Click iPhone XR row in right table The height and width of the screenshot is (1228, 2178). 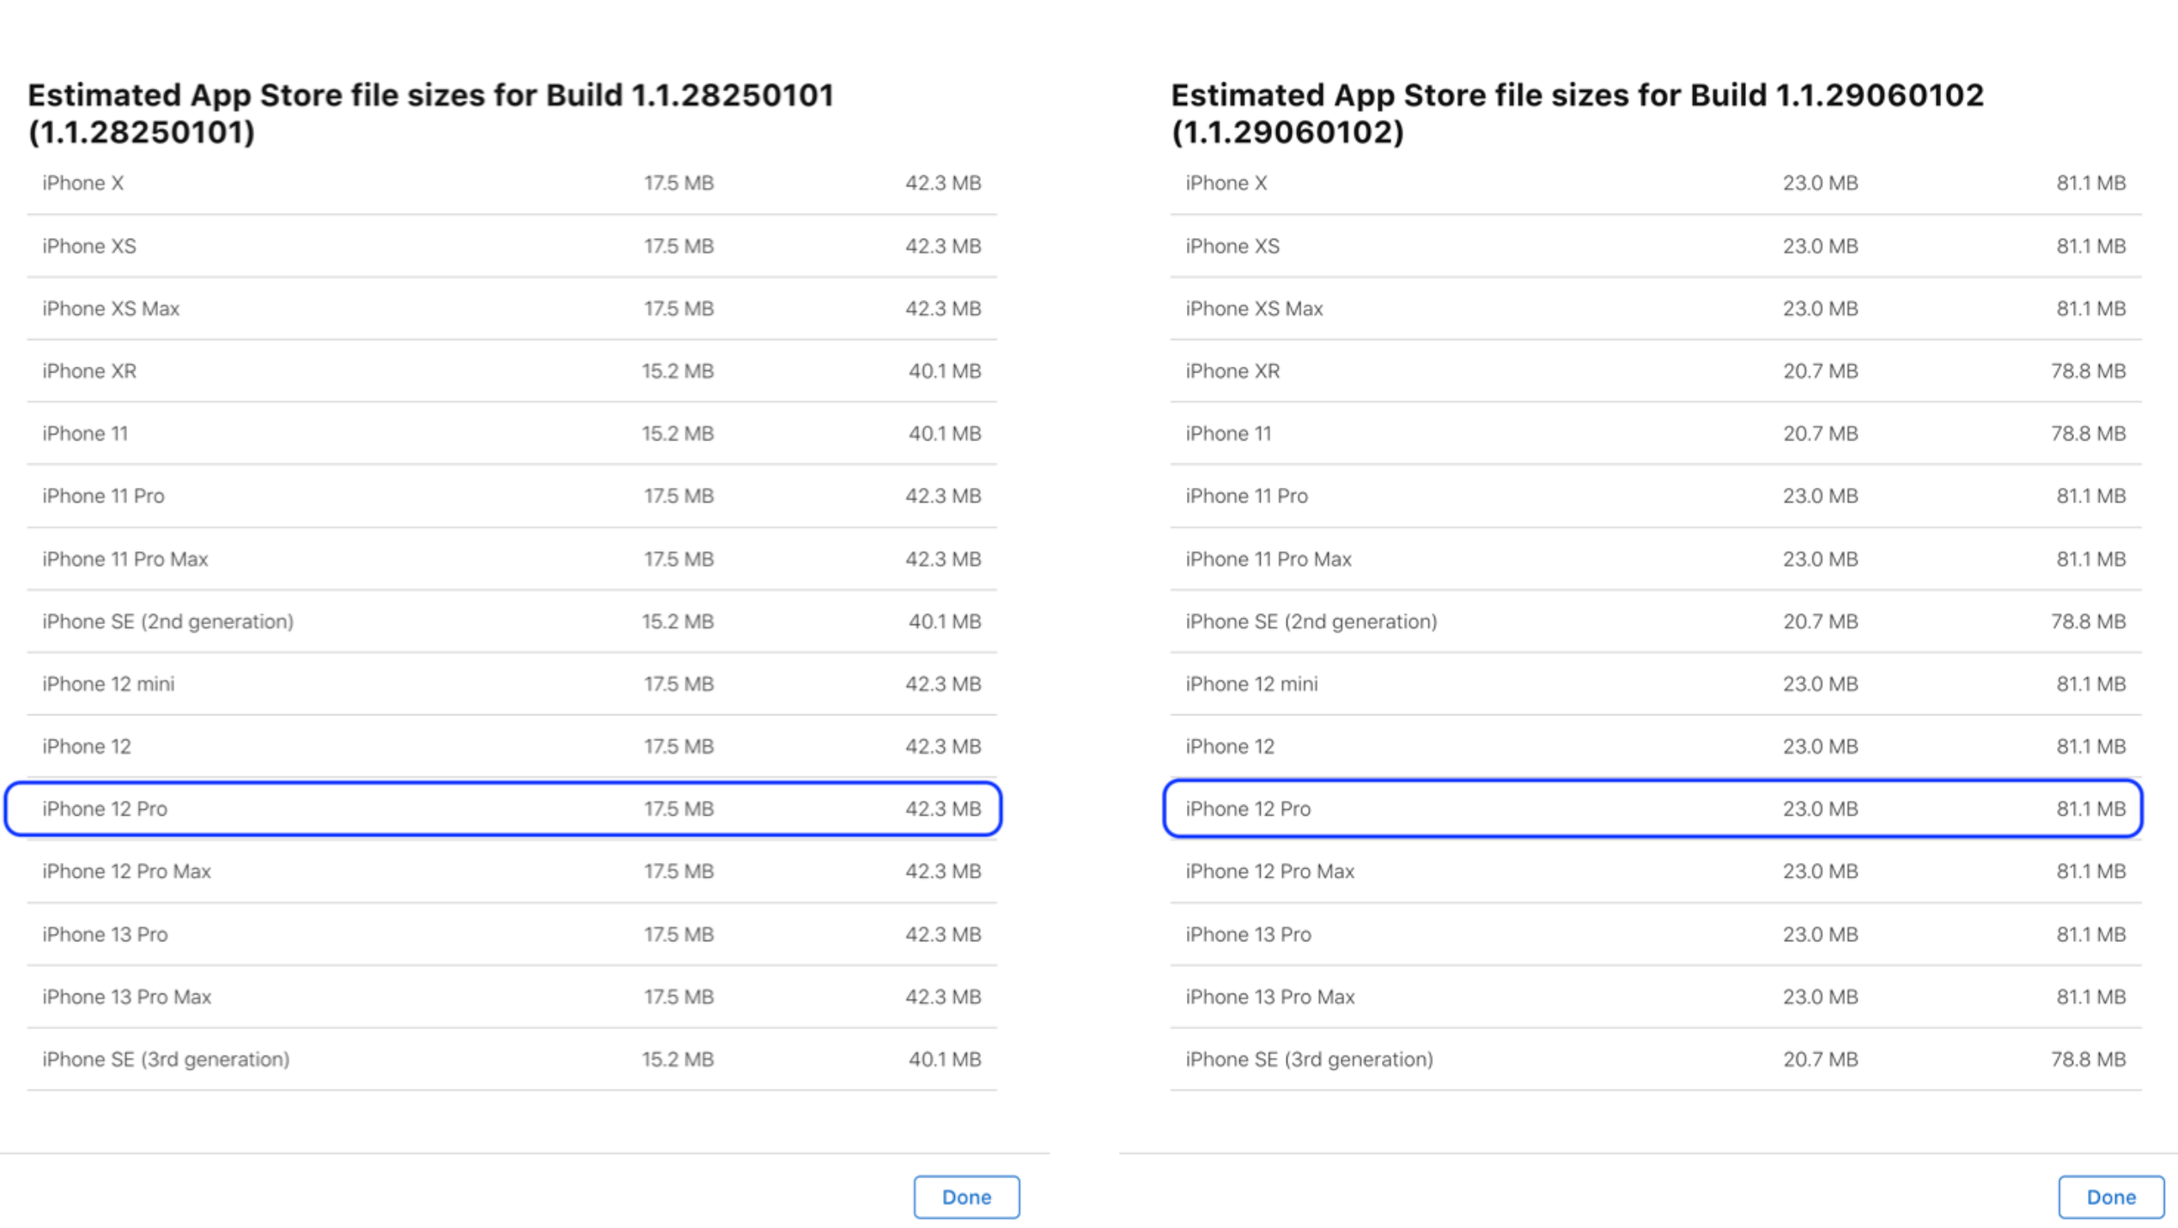[x=1655, y=371]
